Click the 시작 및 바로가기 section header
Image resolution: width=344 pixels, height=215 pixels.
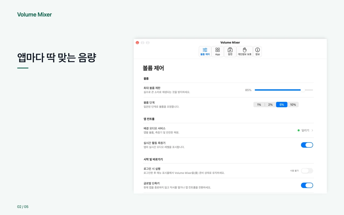point(153,159)
